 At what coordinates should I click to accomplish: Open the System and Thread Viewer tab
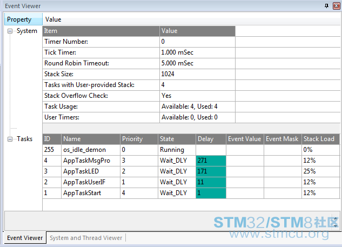point(86,238)
